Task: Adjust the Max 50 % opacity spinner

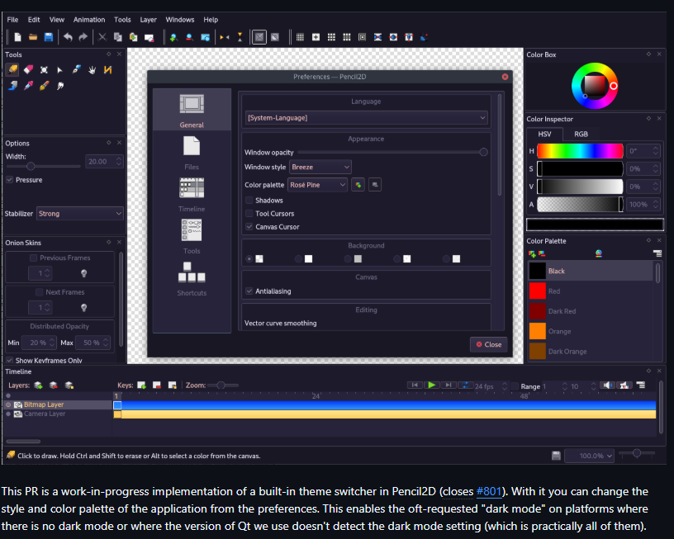Action: click(x=93, y=343)
